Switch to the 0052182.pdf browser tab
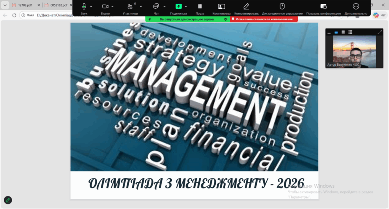 [57, 5]
